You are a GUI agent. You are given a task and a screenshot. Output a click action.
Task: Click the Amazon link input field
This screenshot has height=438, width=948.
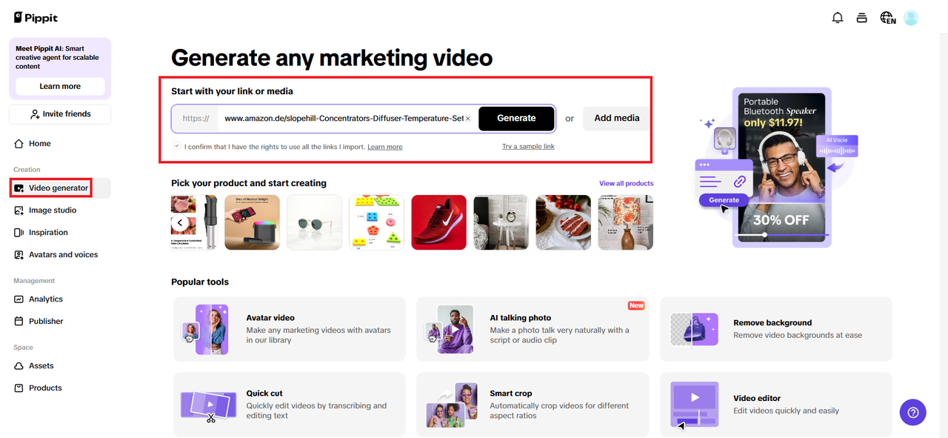click(344, 119)
